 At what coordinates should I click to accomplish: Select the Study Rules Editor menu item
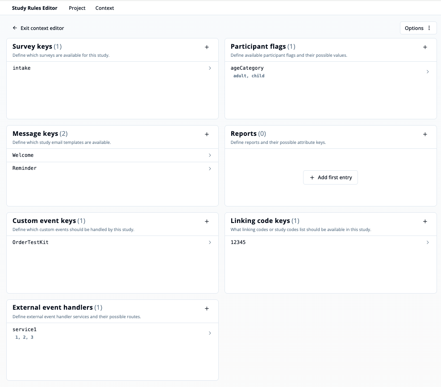(34, 8)
